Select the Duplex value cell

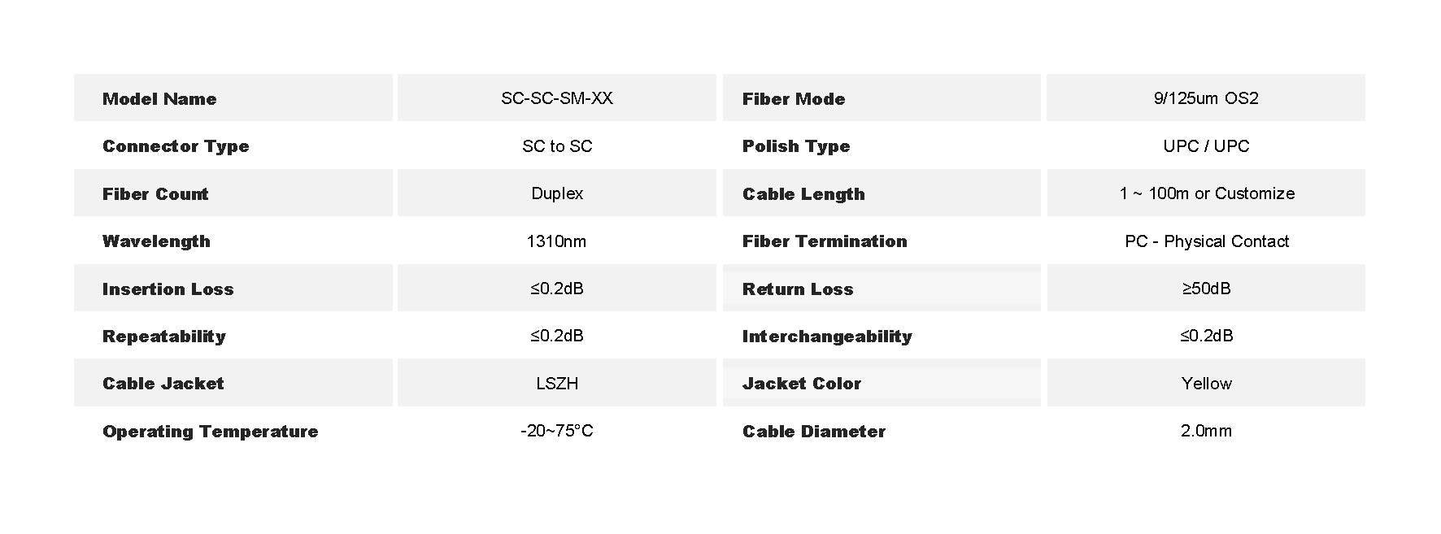point(557,193)
